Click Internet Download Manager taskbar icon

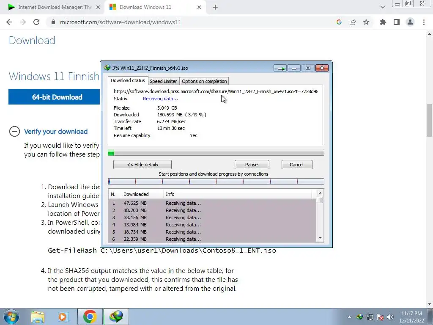(116, 317)
